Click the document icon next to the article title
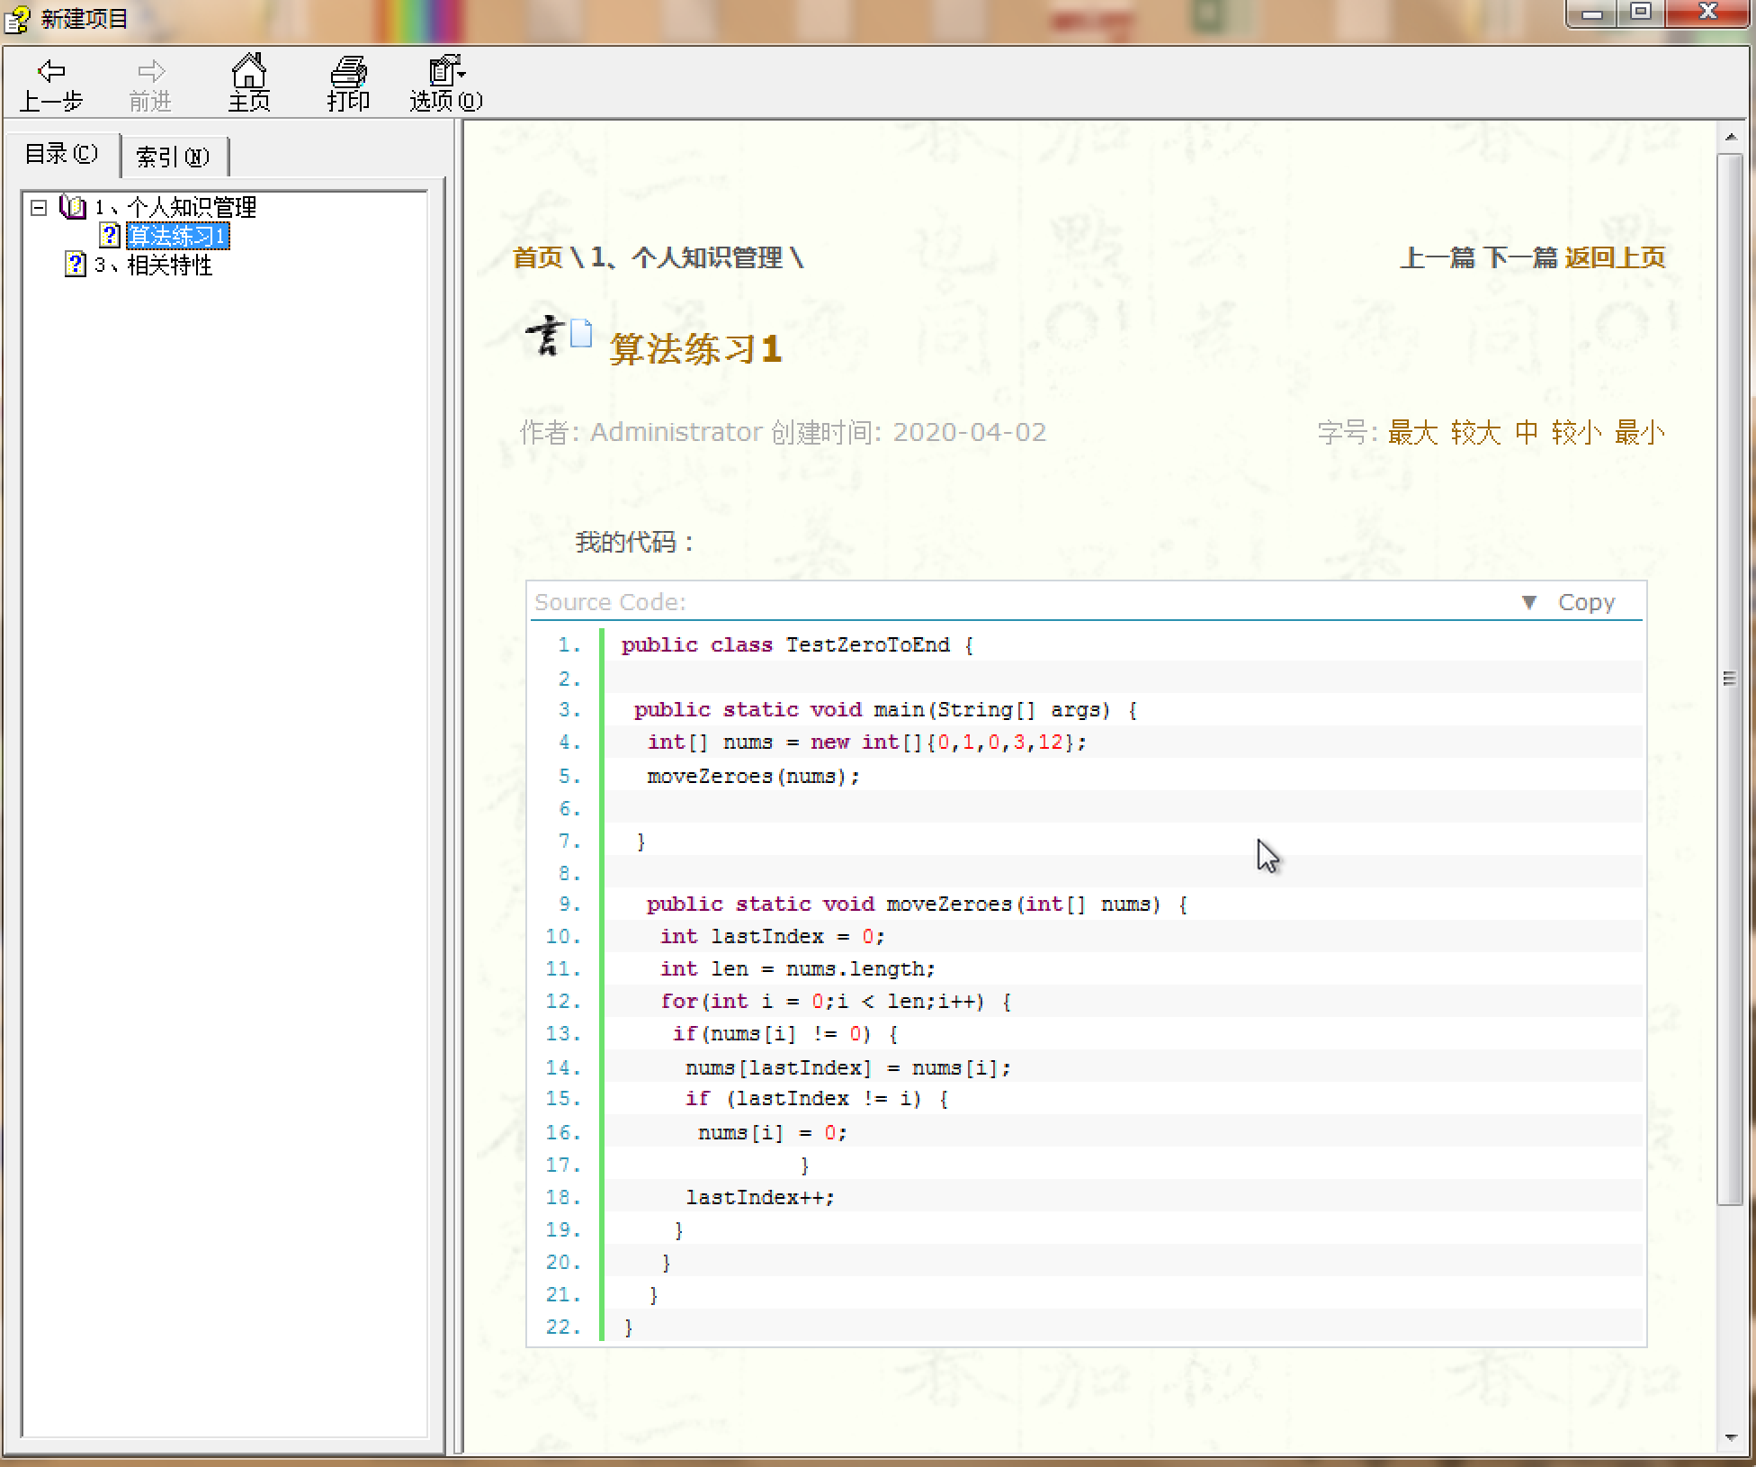 [x=581, y=334]
